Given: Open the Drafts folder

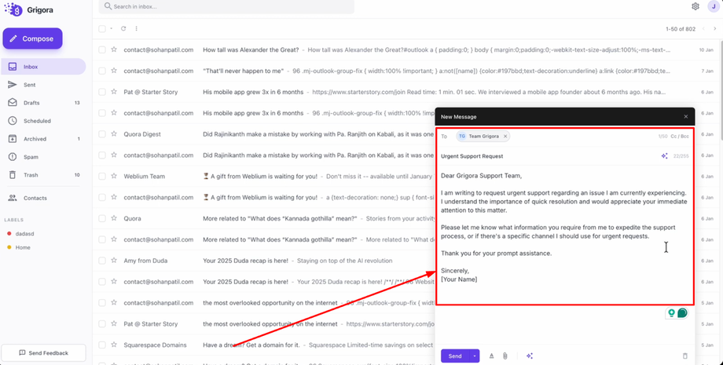Looking at the screenshot, I should pos(43,103).
